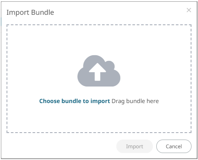198x160 pixels.
Task: Click blank drop area below the bundle text
Action: click(99, 118)
